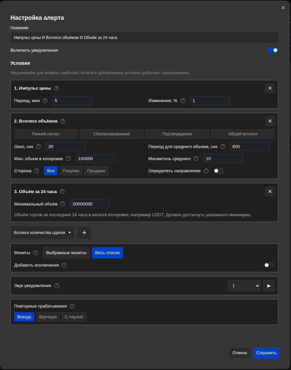The image size is (291, 370).
Task: Choose Выбранные монеты option
Action: [x=66, y=253]
